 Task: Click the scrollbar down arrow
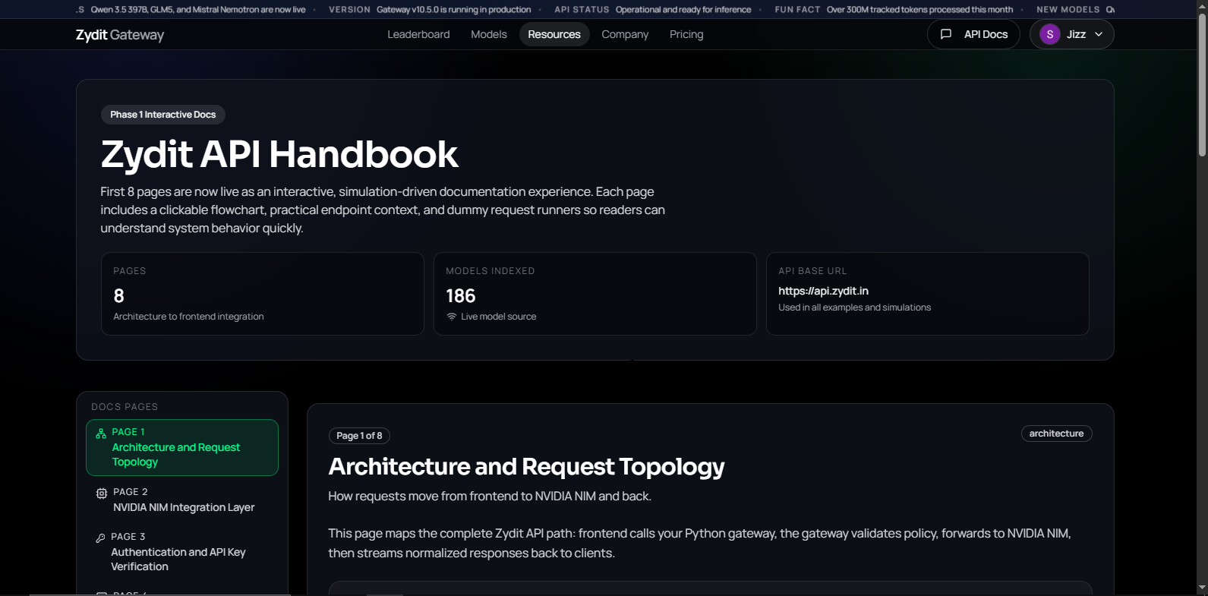1202,588
